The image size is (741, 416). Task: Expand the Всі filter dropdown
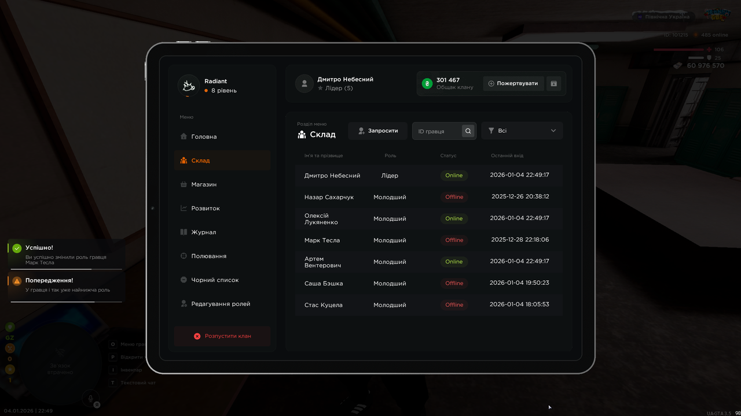(522, 131)
